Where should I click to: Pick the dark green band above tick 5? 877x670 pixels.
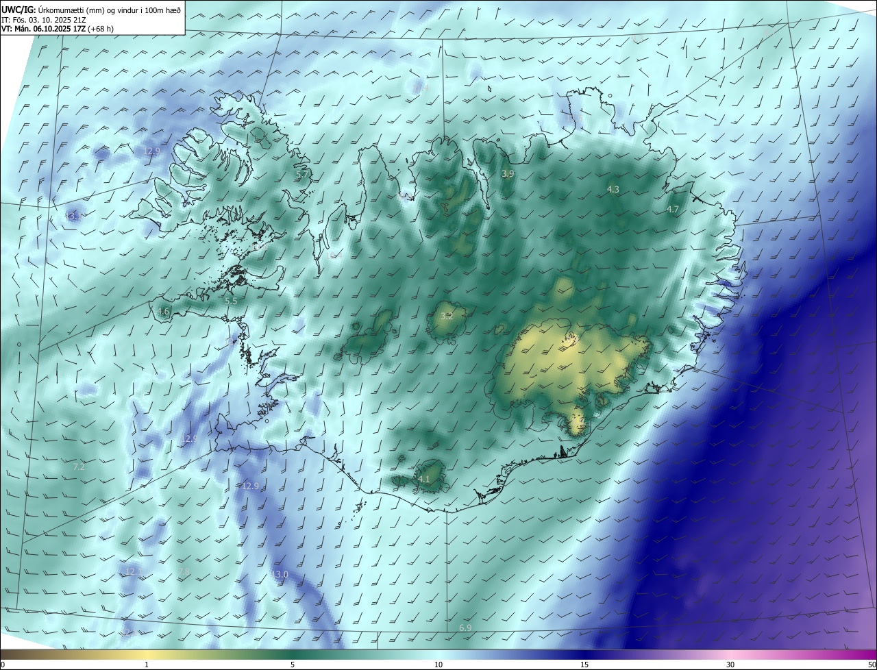[293, 654]
